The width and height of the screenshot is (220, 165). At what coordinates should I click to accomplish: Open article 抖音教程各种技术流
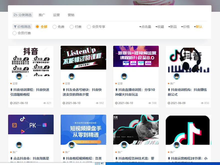click(x=135, y=159)
